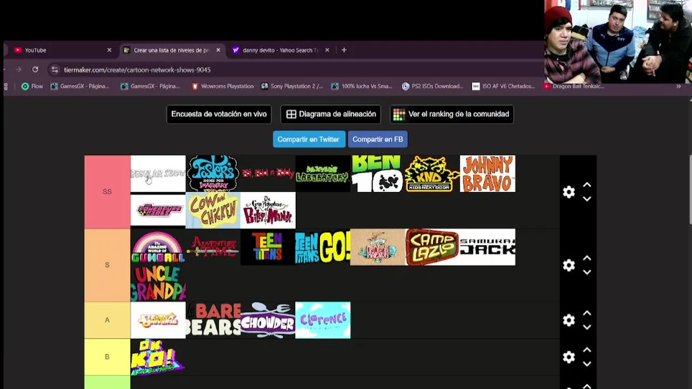Screen dimensions: 692x389
Task: Reload the page with refresh icon
Action: click(x=35, y=69)
